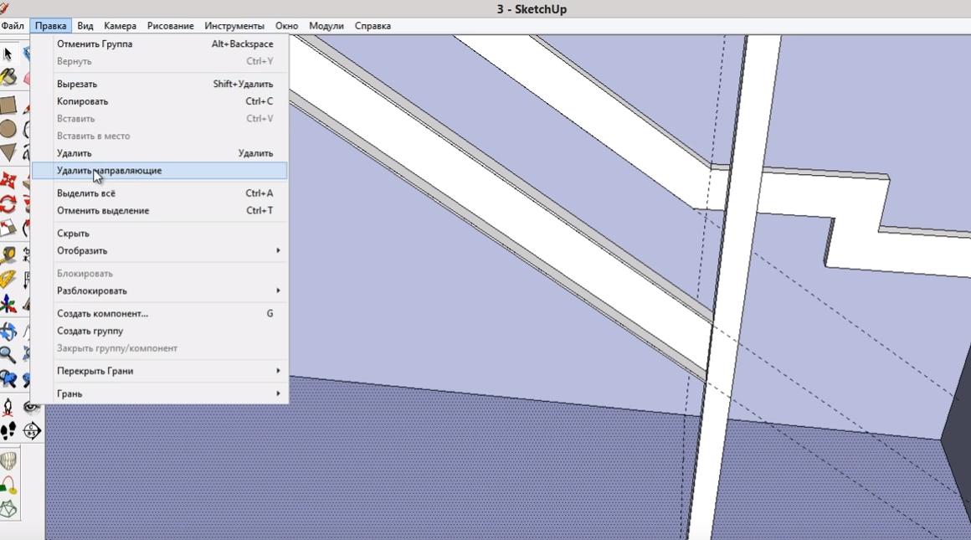971x540 pixels.
Task: Click the Section Plane tool
Action: tap(32, 431)
